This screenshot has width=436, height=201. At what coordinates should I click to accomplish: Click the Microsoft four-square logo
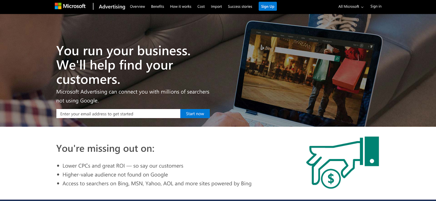point(58,6)
